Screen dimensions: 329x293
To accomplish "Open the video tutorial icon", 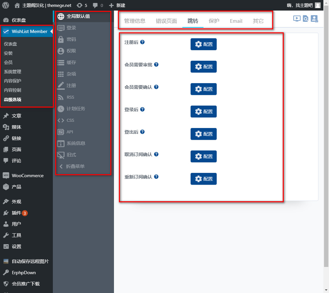I will (x=297, y=19).
